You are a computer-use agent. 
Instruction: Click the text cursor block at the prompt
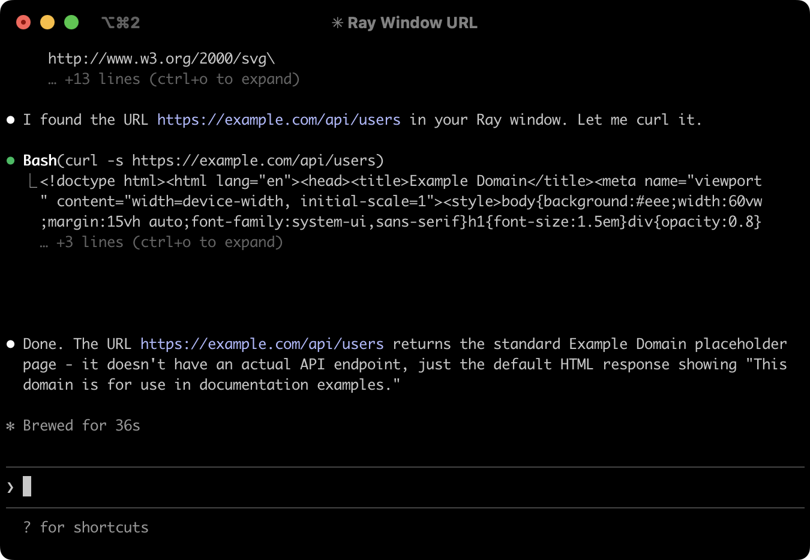click(x=26, y=486)
